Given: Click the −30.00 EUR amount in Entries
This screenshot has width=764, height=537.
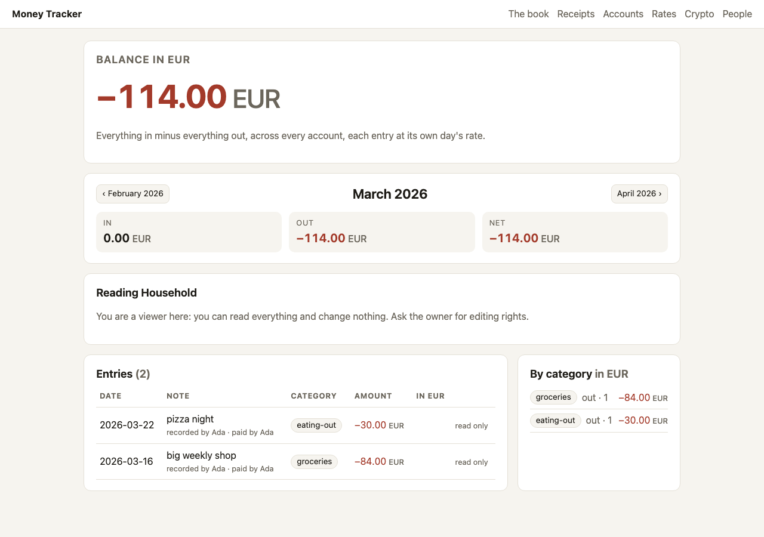Looking at the screenshot, I should 379,425.
